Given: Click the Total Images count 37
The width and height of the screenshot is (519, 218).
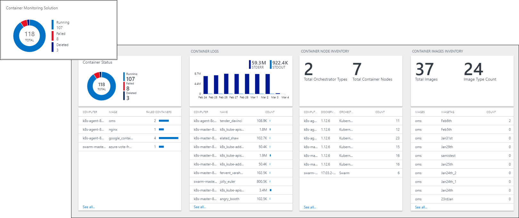Looking at the screenshot, I should tap(424, 69).
